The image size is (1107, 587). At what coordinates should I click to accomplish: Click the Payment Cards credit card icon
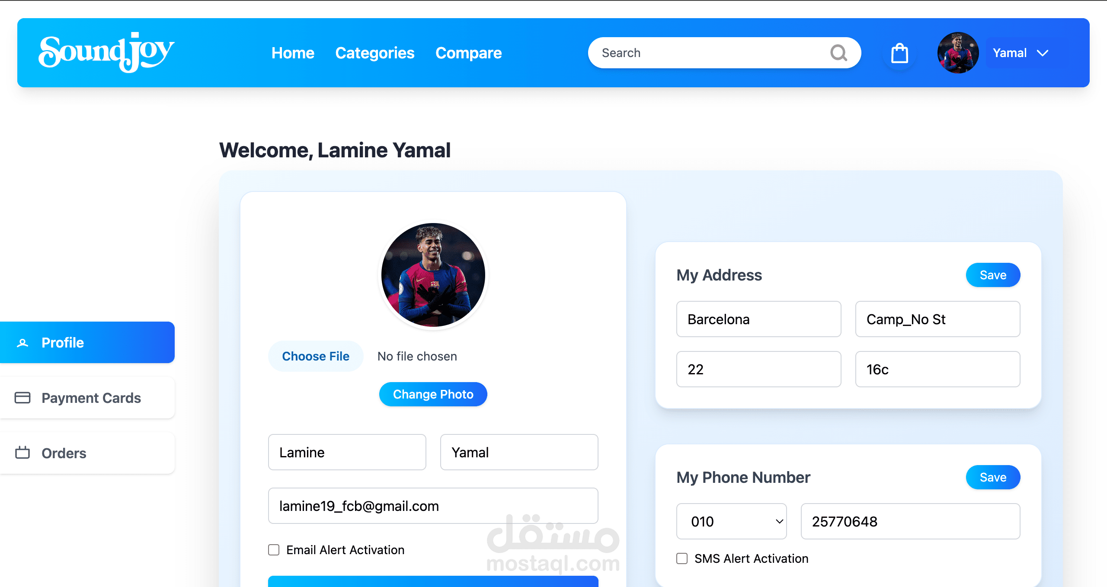tap(22, 398)
